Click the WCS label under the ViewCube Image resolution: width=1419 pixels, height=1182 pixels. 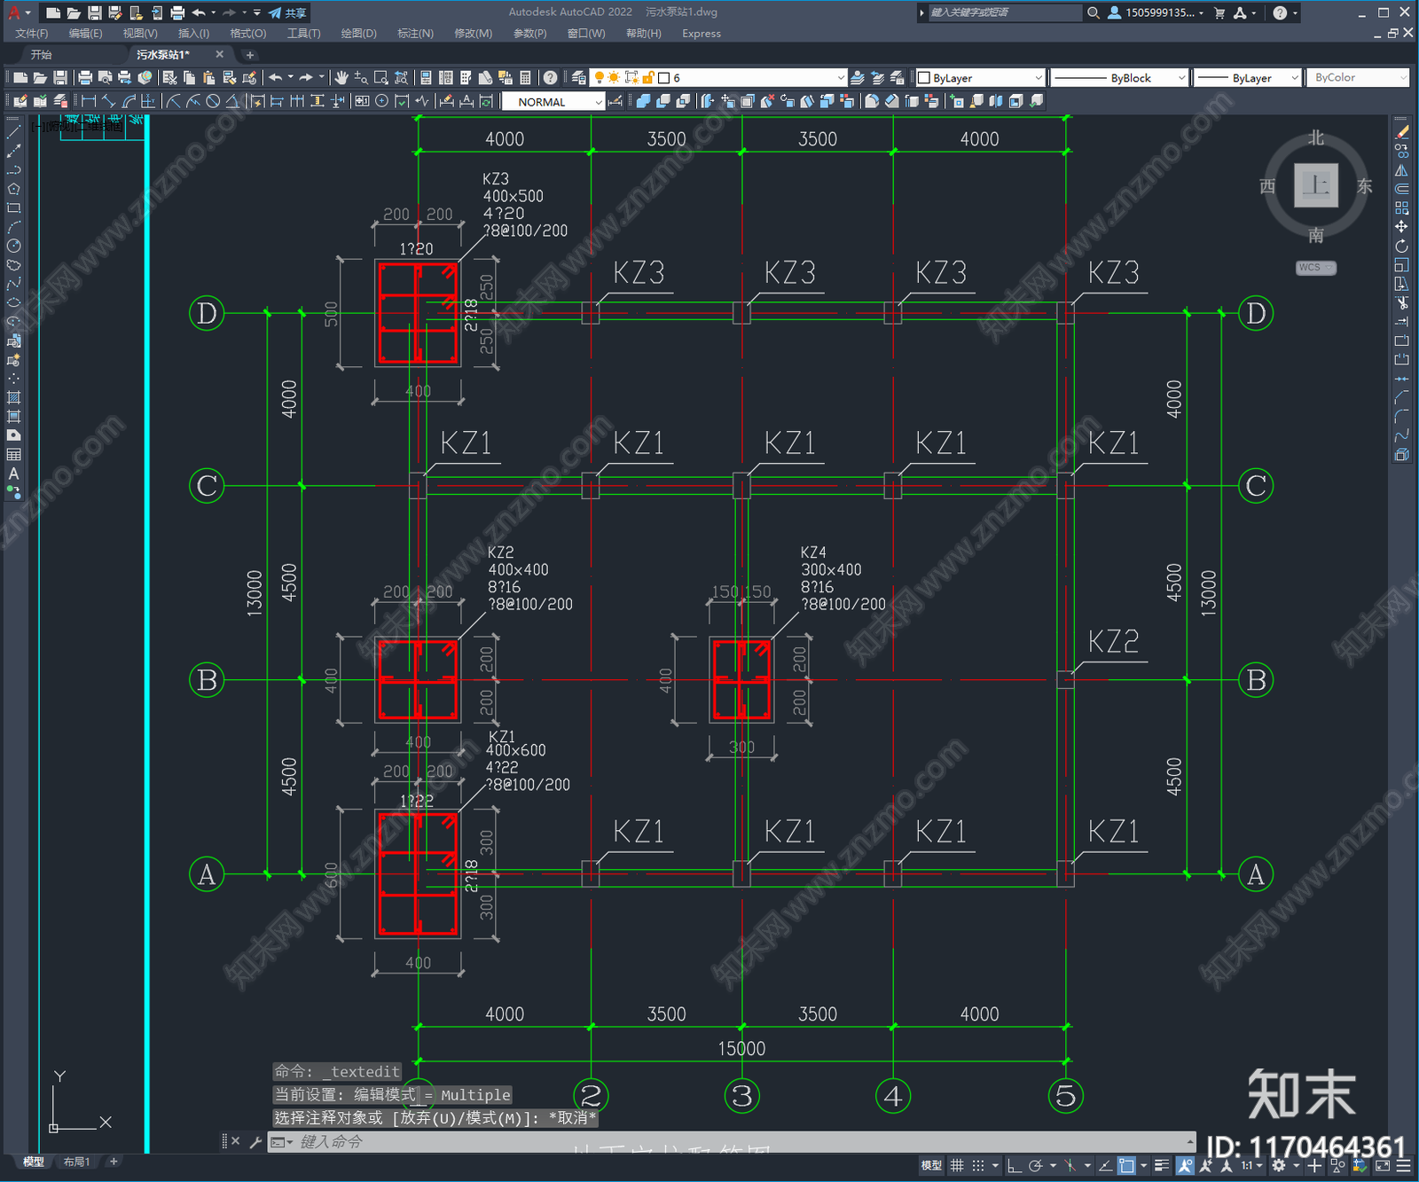click(x=1310, y=268)
